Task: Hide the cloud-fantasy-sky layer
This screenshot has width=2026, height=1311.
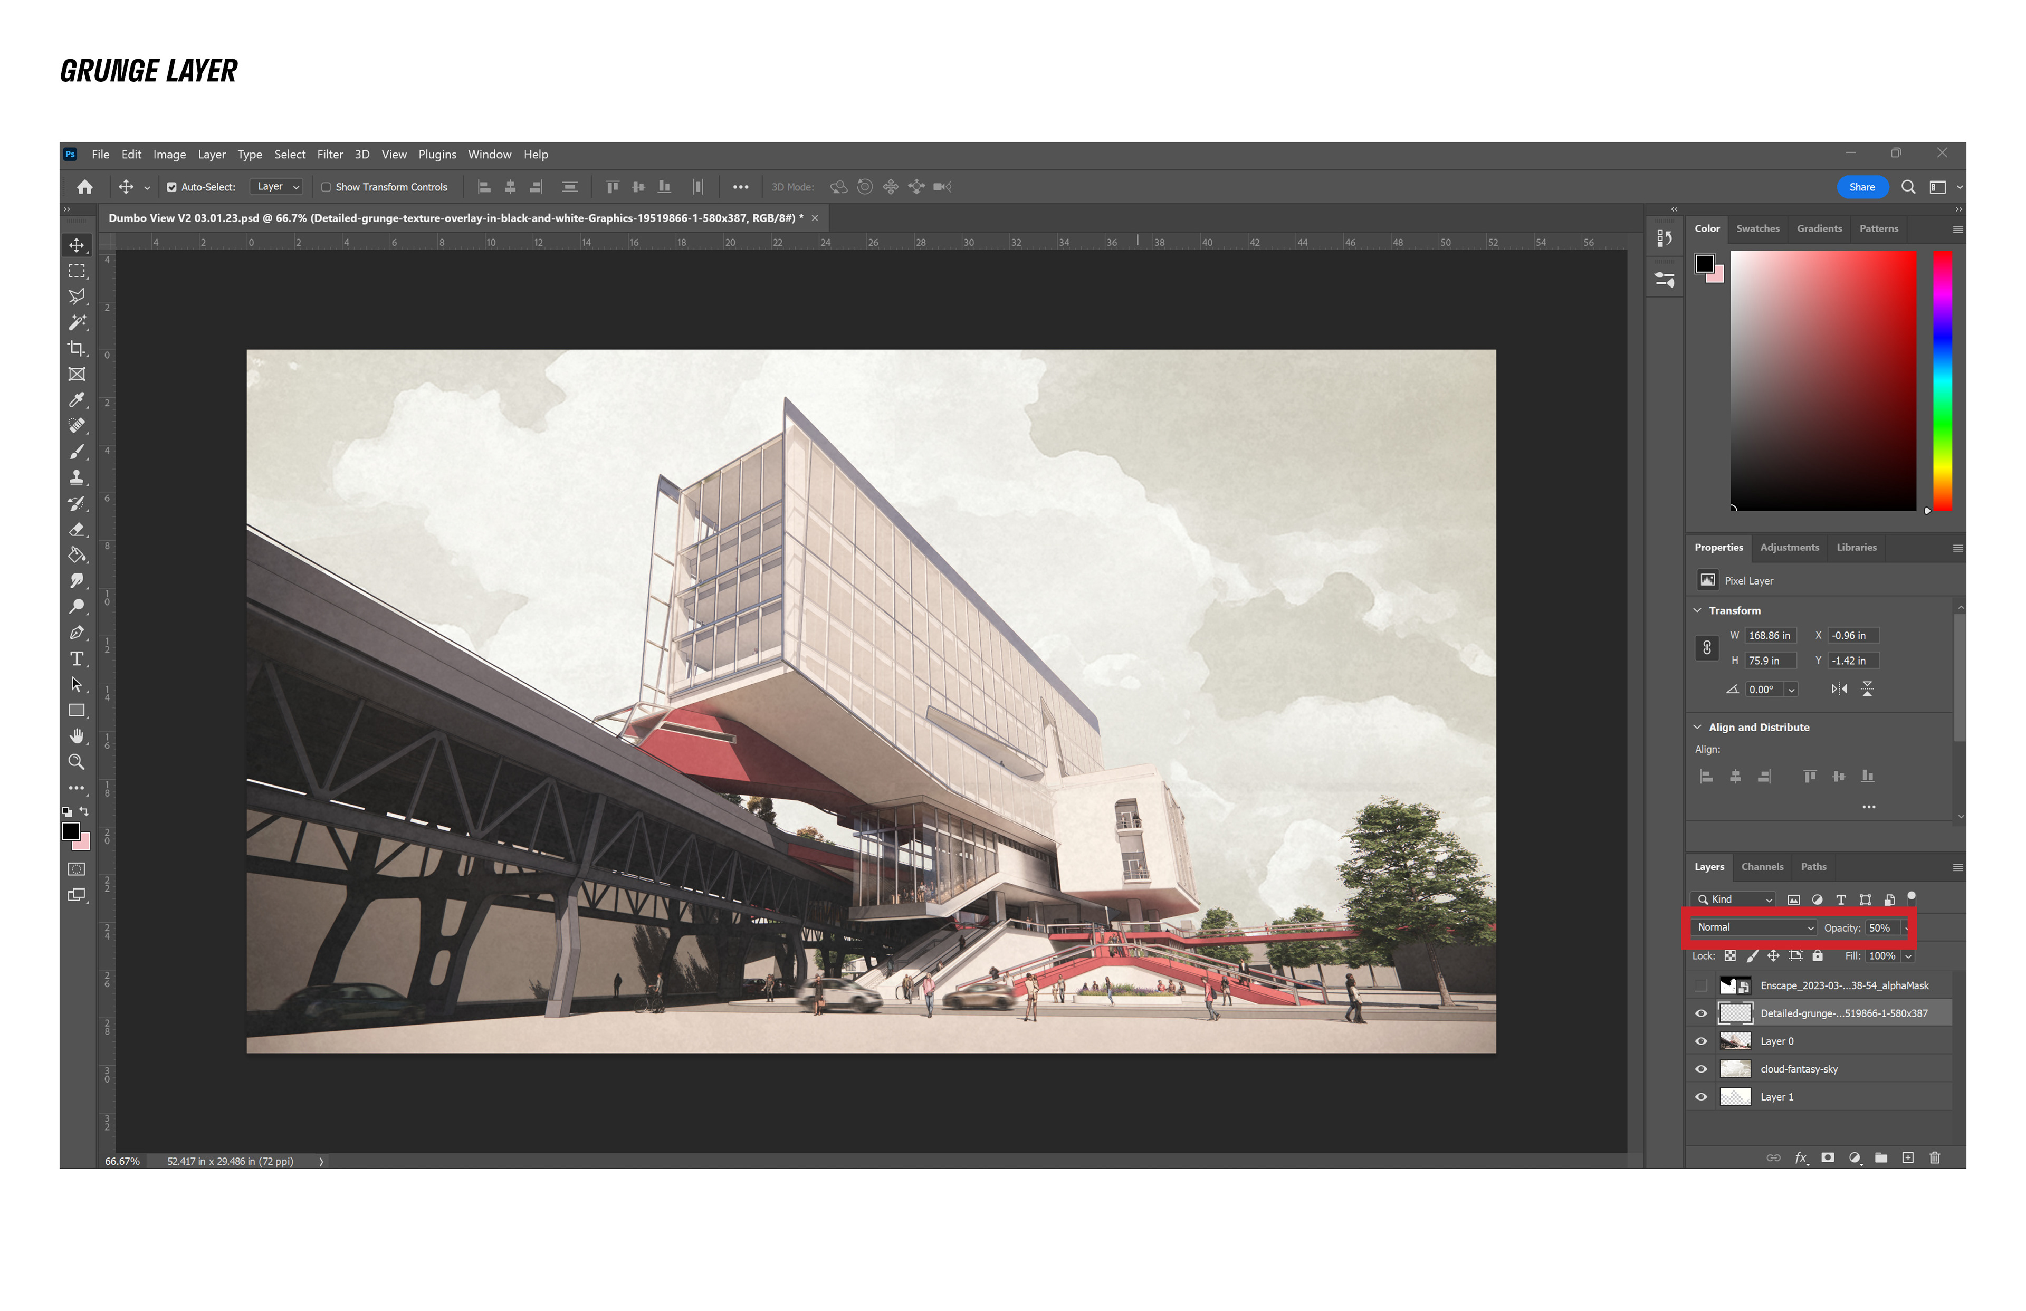Action: coord(1701,1069)
